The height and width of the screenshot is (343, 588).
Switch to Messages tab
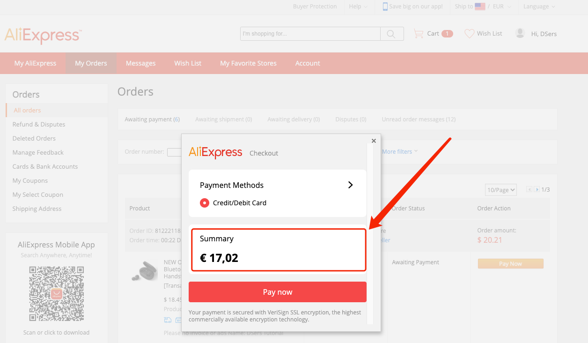pos(141,63)
